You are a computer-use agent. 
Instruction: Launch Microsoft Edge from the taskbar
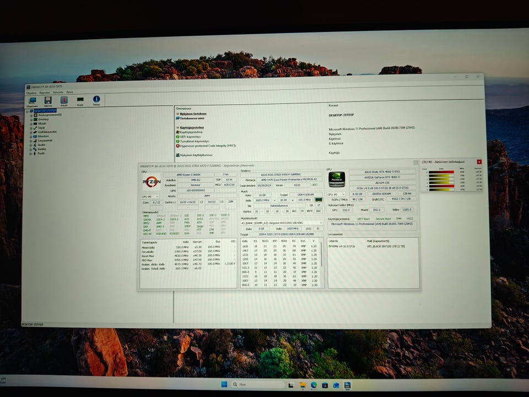click(314, 385)
